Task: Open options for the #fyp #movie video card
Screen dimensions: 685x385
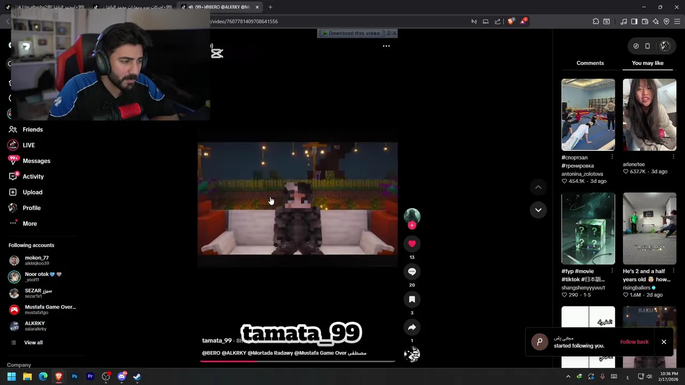Action: pyautogui.click(x=612, y=271)
